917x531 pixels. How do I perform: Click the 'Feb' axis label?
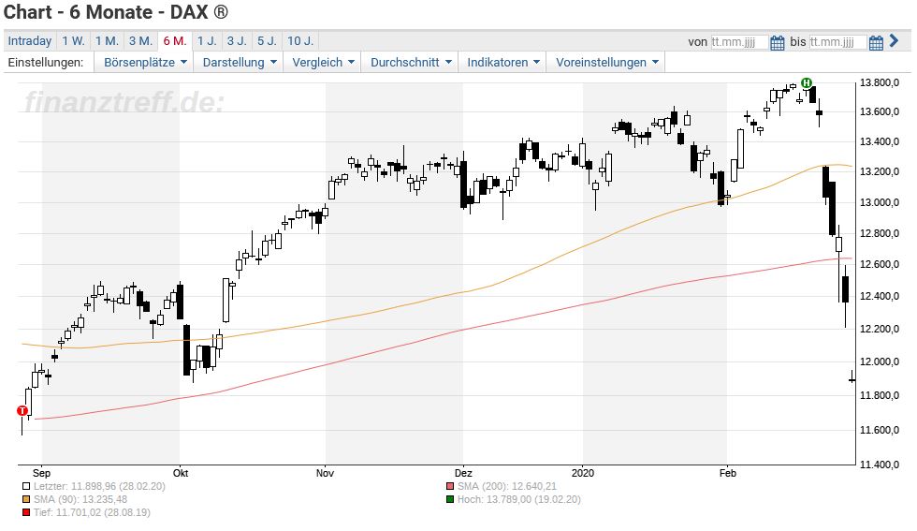(x=728, y=473)
